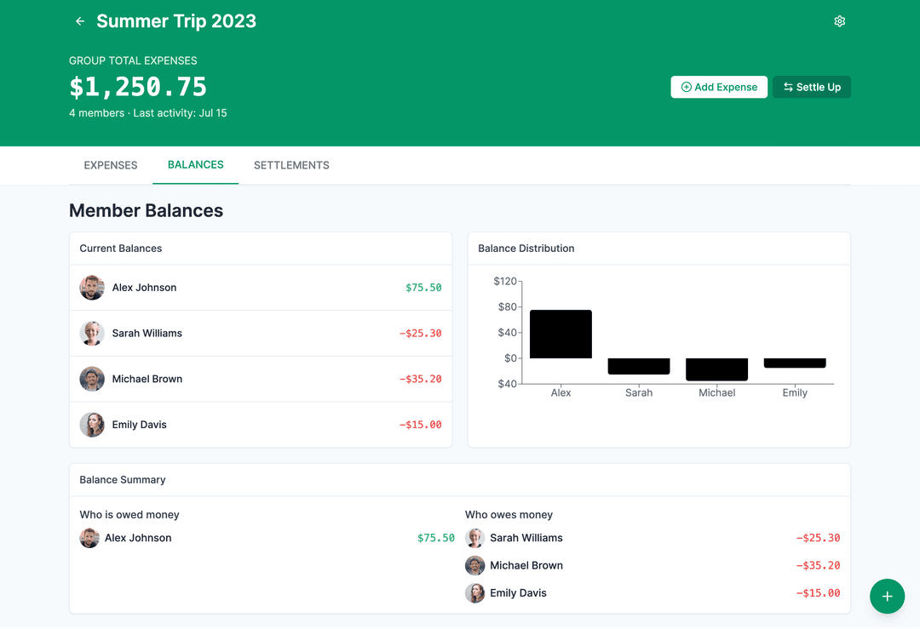Click Michael Brown's avatar under Who owes money
Screen dimensions: 920x629
click(474, 565)
